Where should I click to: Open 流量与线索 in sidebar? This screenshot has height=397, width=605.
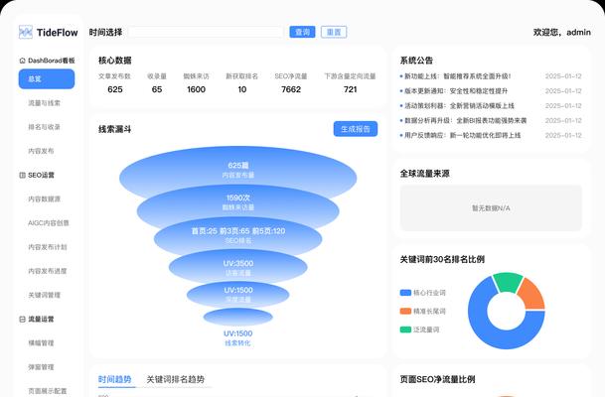click(x=44, y=103)
